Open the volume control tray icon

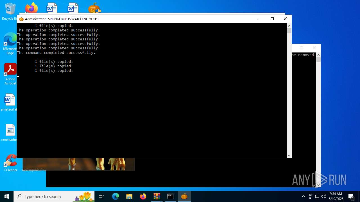click(x=324, y=196)
